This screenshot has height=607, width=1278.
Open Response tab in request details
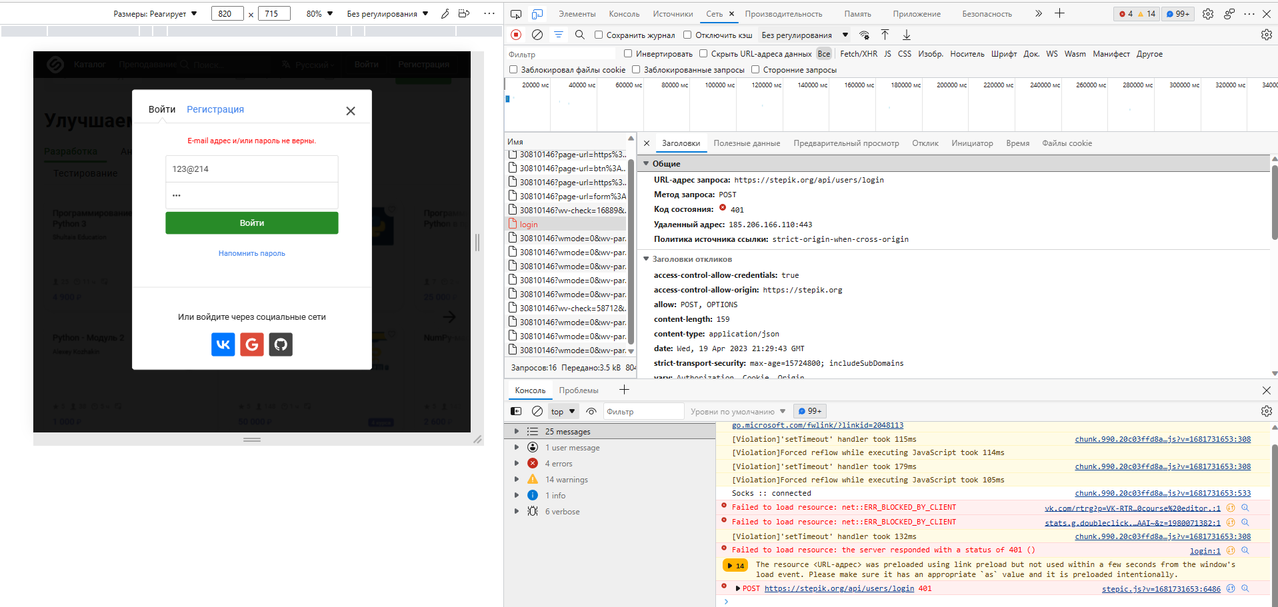coord(925,143)
